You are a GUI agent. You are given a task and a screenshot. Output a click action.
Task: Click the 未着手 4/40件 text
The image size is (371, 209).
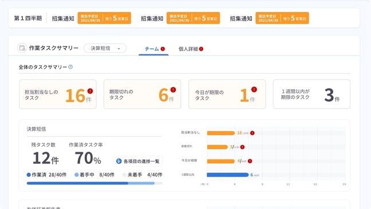(x=145, y=175)
